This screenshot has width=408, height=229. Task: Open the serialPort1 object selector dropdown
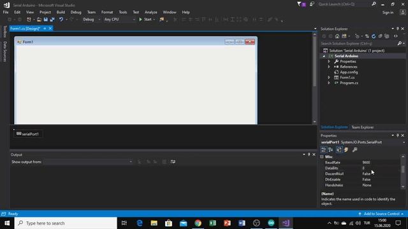coord(404,142)
